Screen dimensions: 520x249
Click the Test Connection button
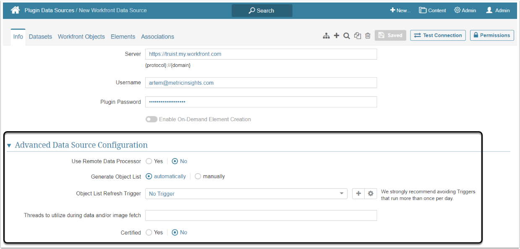438,35
